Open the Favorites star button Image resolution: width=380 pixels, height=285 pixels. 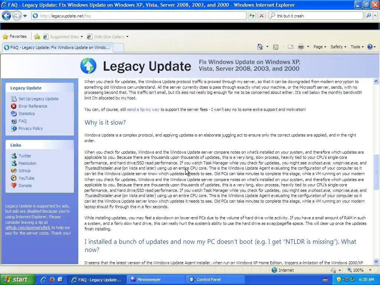14,37
